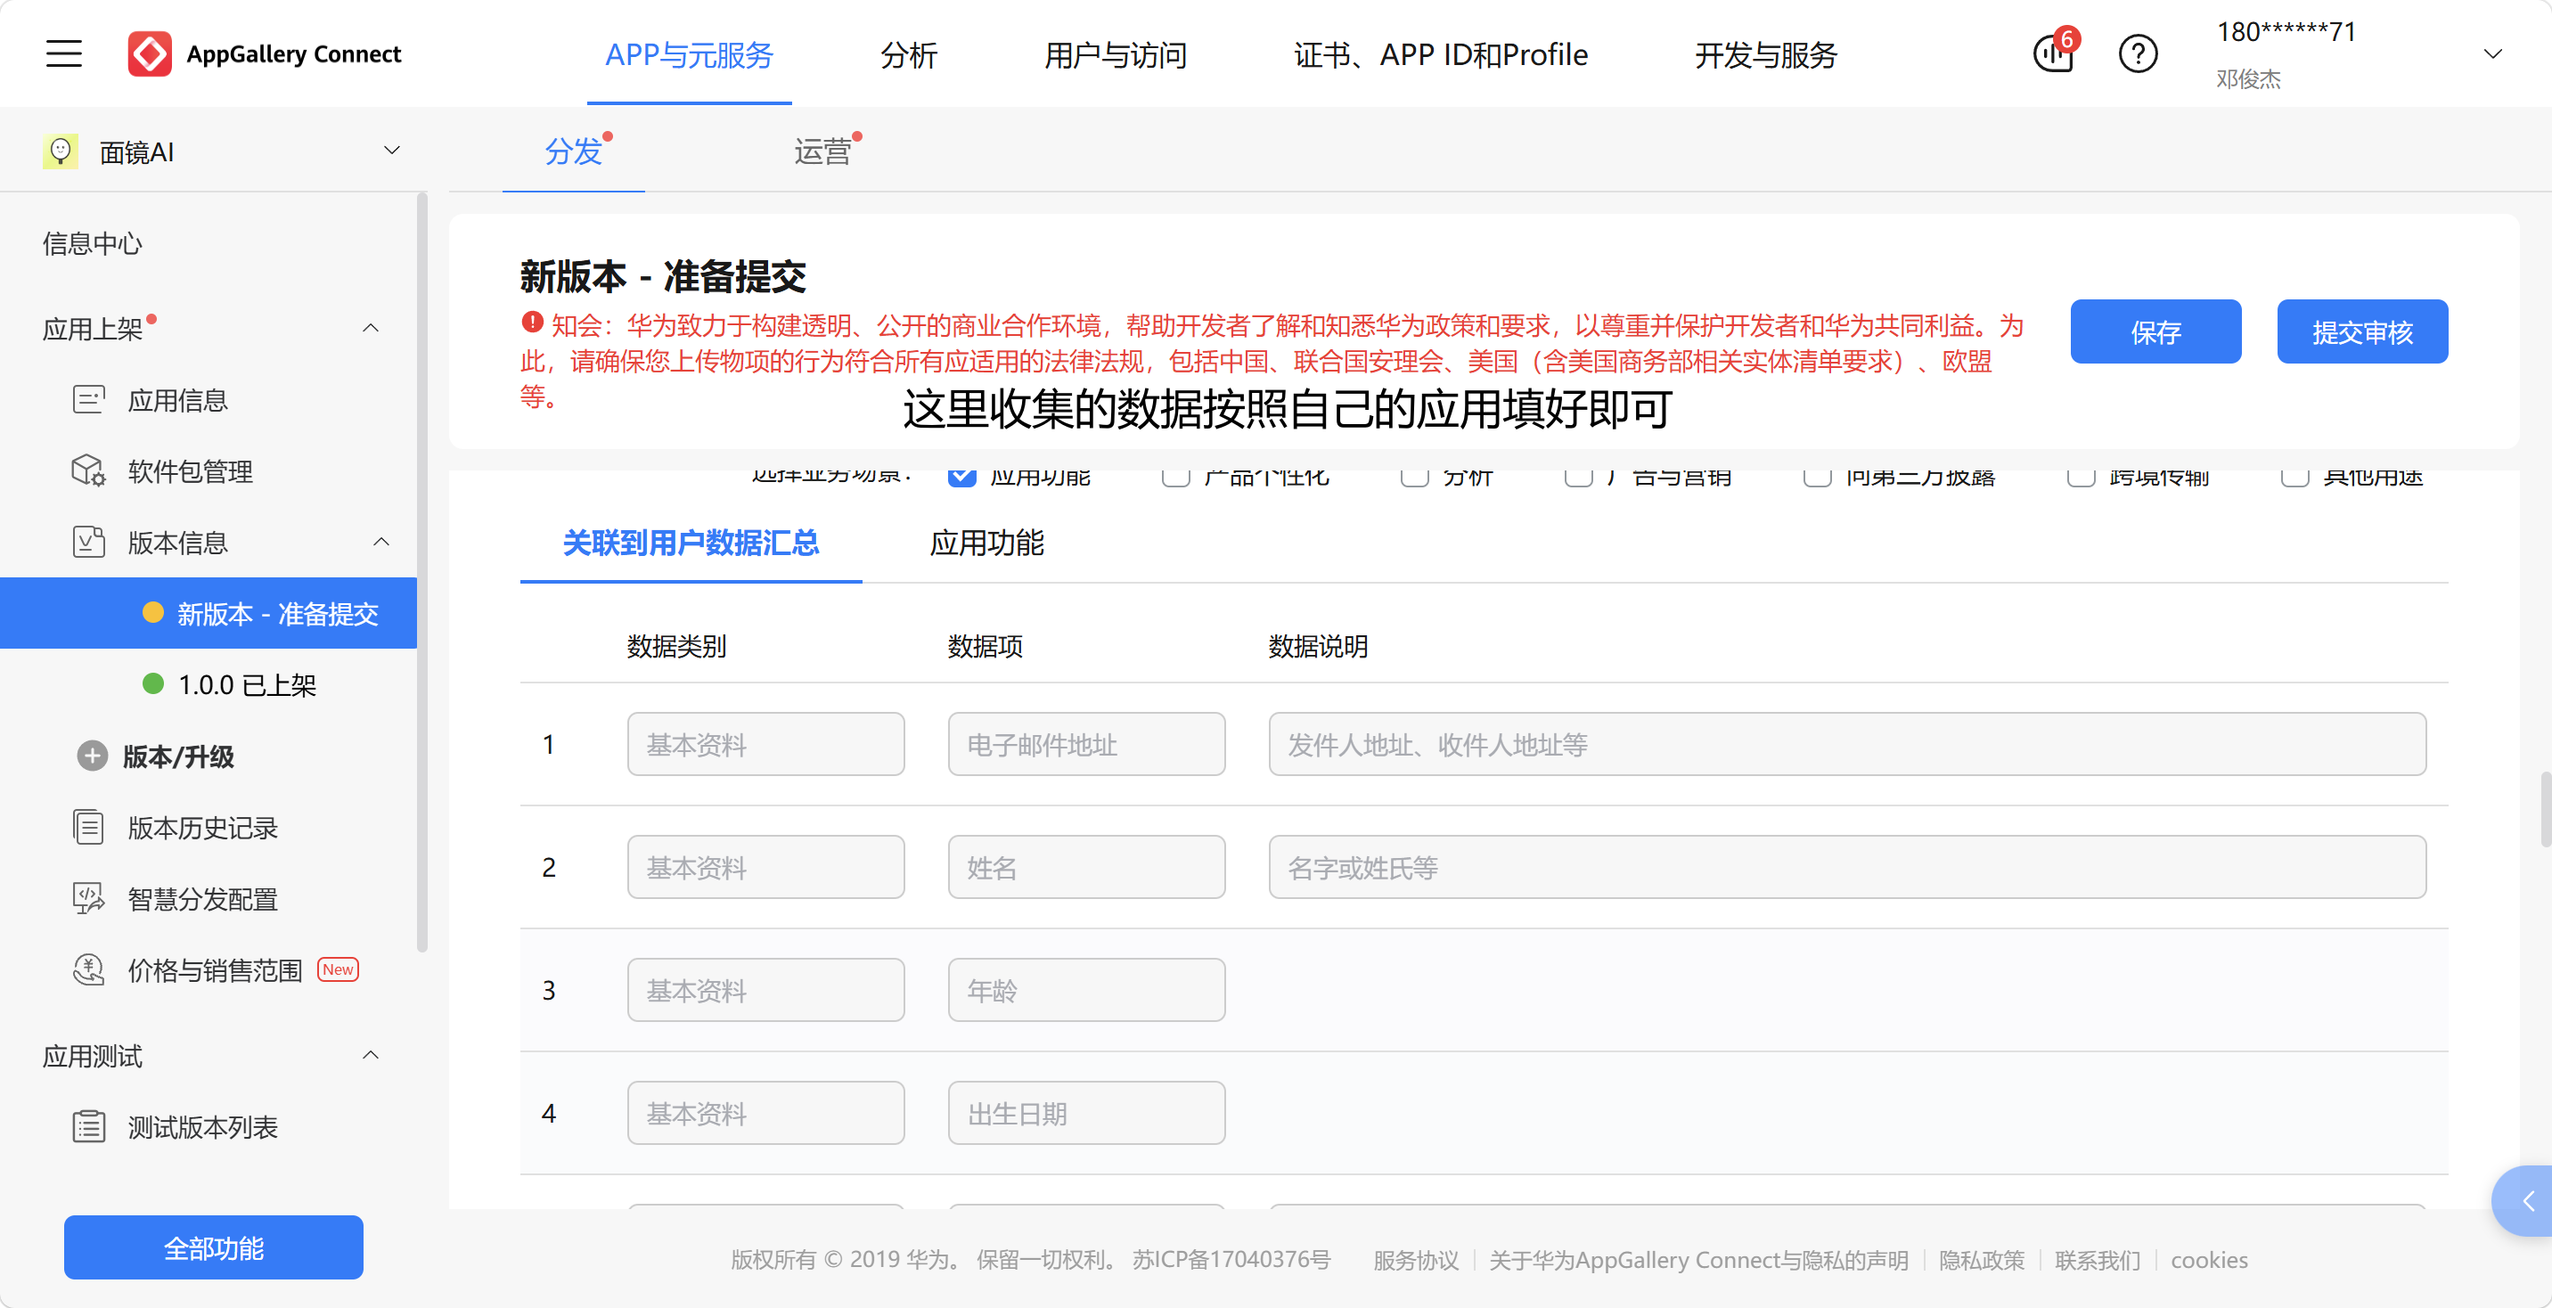Check the 产品个性化 checkbox
2552x1308 pixels.
click(1176, 477)
